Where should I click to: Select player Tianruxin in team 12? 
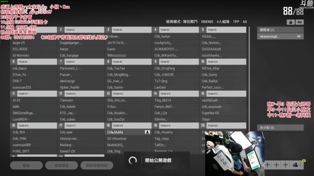[81, 100]
